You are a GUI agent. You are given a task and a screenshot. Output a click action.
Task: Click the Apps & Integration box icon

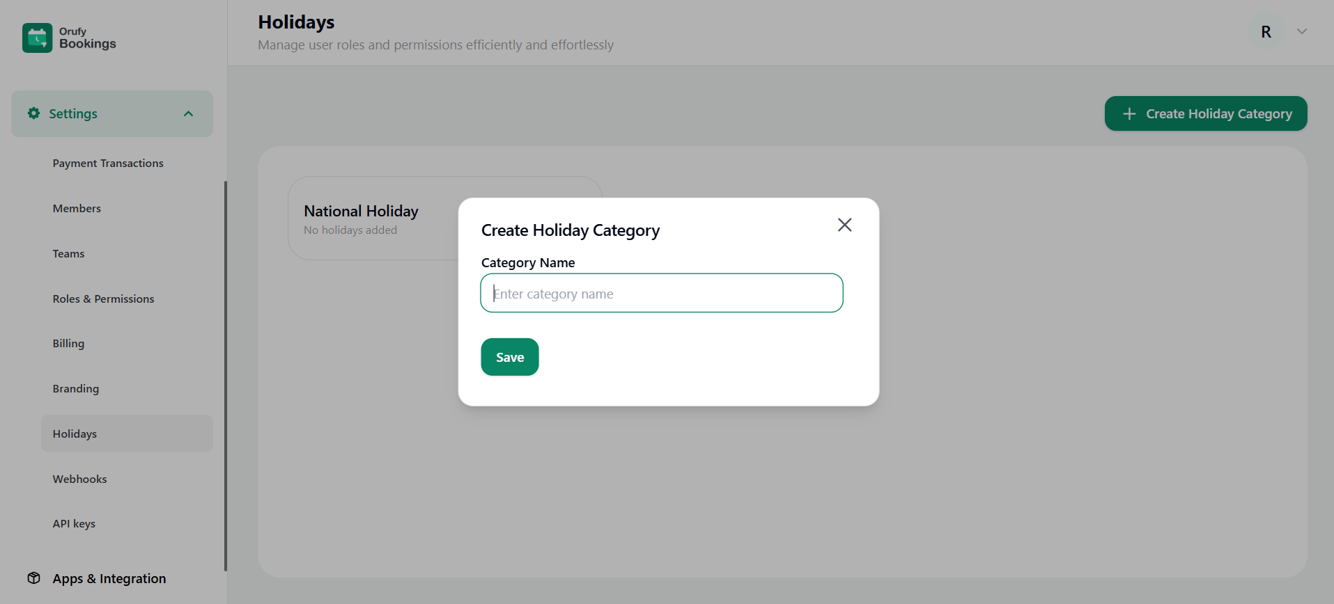coord(33,578)
